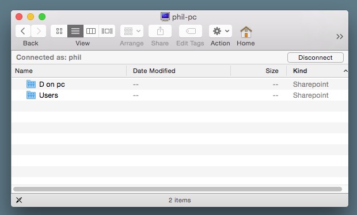This screenshot has width=357, height=215.
Task: Sort by the Name column
Action: pos(69,71)
